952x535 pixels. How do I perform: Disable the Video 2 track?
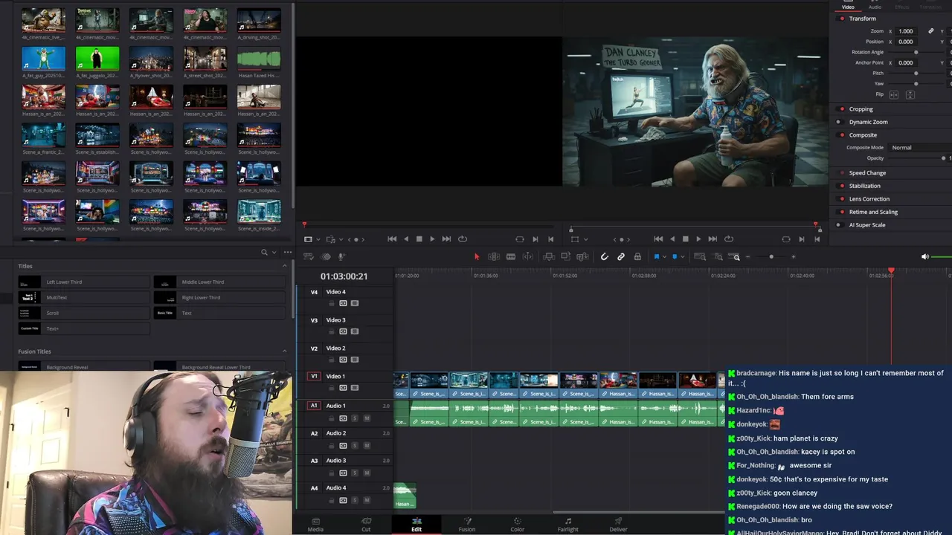pyautogui.click(x=355, y=360)
